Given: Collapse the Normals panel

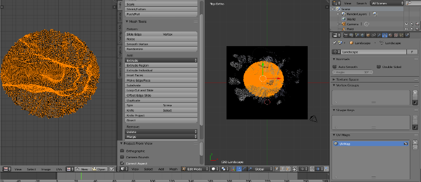Looking at the screenshot, I should 334,59.
